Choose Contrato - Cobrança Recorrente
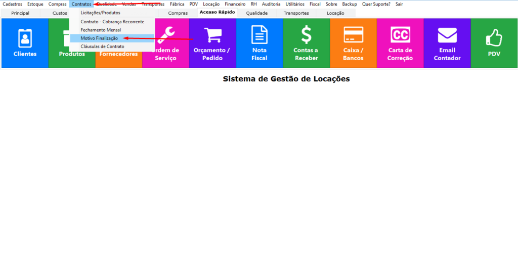Screen dimensions: 518x272 pyautogui.click(x=112, y=22)
